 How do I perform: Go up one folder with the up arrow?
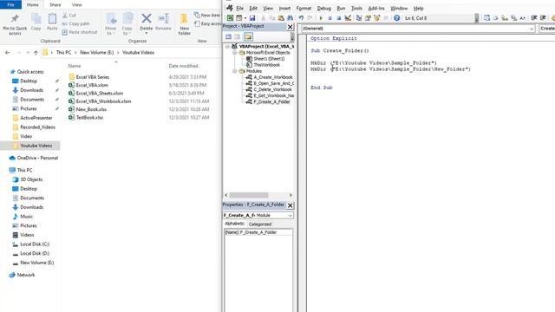click(x=36, y=52)
